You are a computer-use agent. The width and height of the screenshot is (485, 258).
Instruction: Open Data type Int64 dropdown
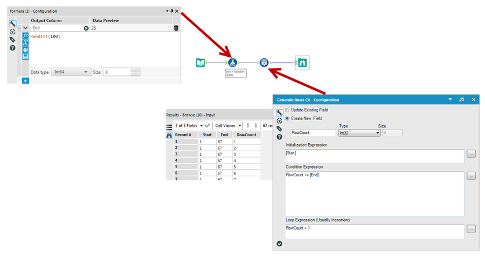click(x=71, y=72)
